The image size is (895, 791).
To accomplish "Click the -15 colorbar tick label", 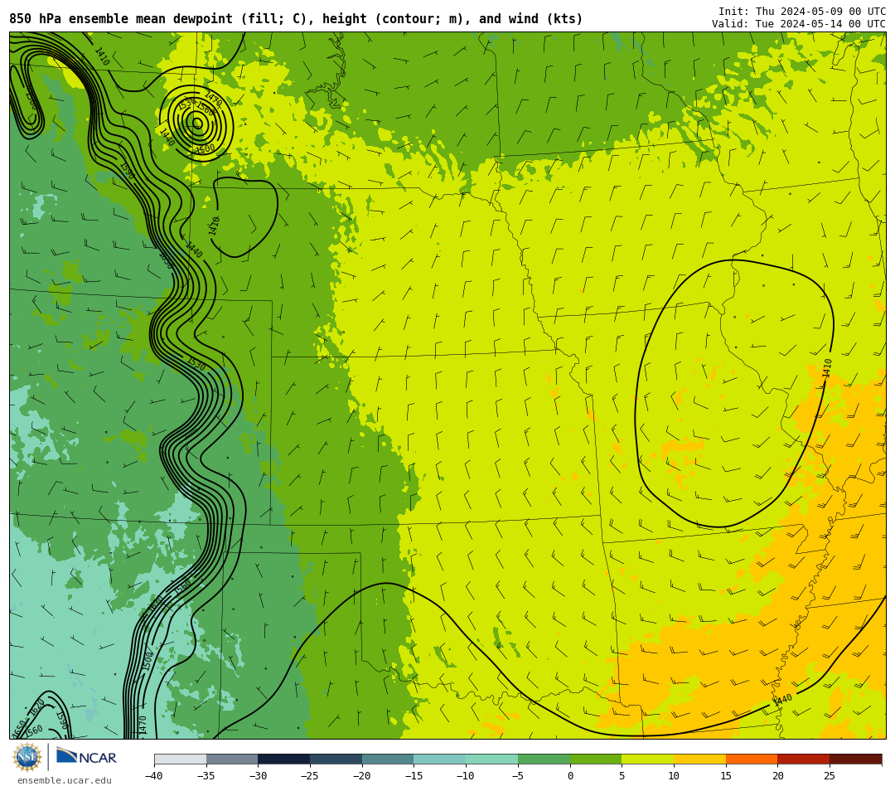I will pos(414,775).
